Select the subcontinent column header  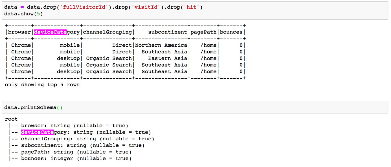tap(168, 32)
